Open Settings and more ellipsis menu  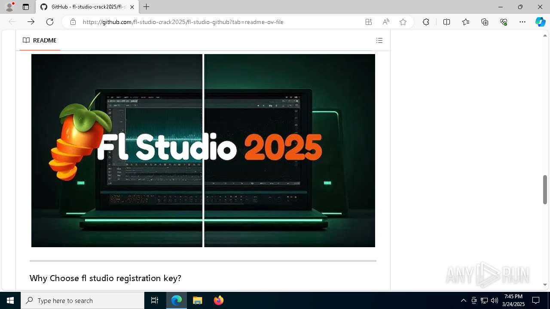pos(522,22)
